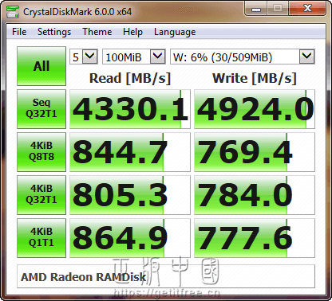Click the AMD Radeon RAMDisk comment field
Viewport: 332px width, 301px height.
pyautogui.click(x=166, y=276)
